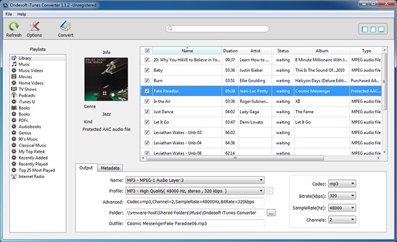This screenshot has width=397, height=242.
Task: Switch to the Output tab
Action: coord(86,168)
